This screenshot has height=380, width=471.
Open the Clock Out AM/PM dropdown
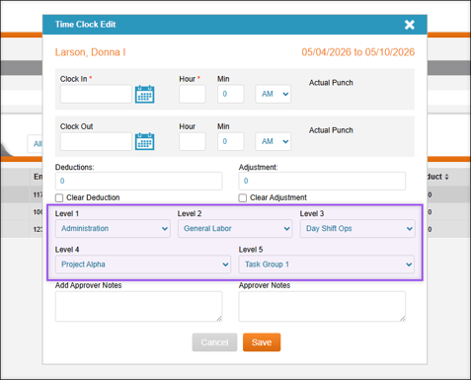pos(274,141)
